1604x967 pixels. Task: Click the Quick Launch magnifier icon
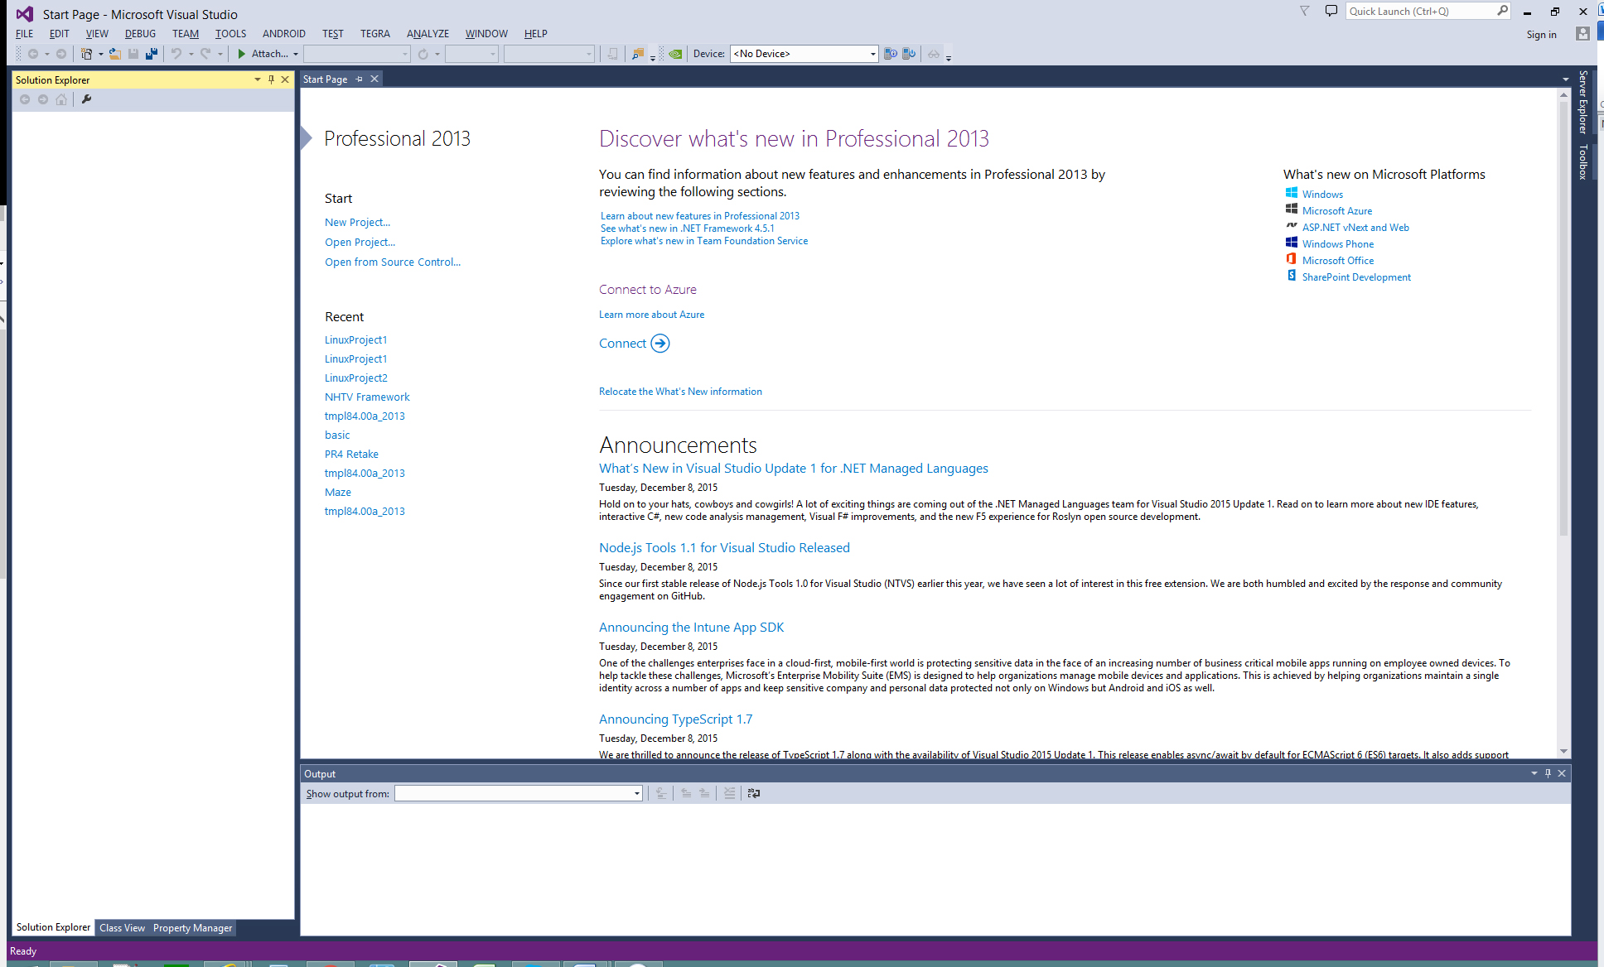[x=1502, y=11]
